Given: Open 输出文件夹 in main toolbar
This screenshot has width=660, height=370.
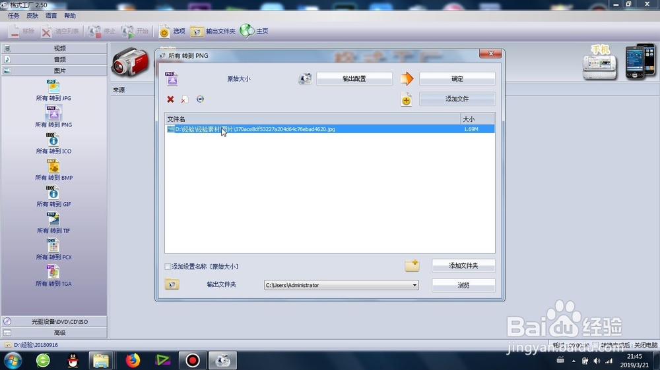Looking at the screenshot, I should pyautogui.click(x=213, y=31).
